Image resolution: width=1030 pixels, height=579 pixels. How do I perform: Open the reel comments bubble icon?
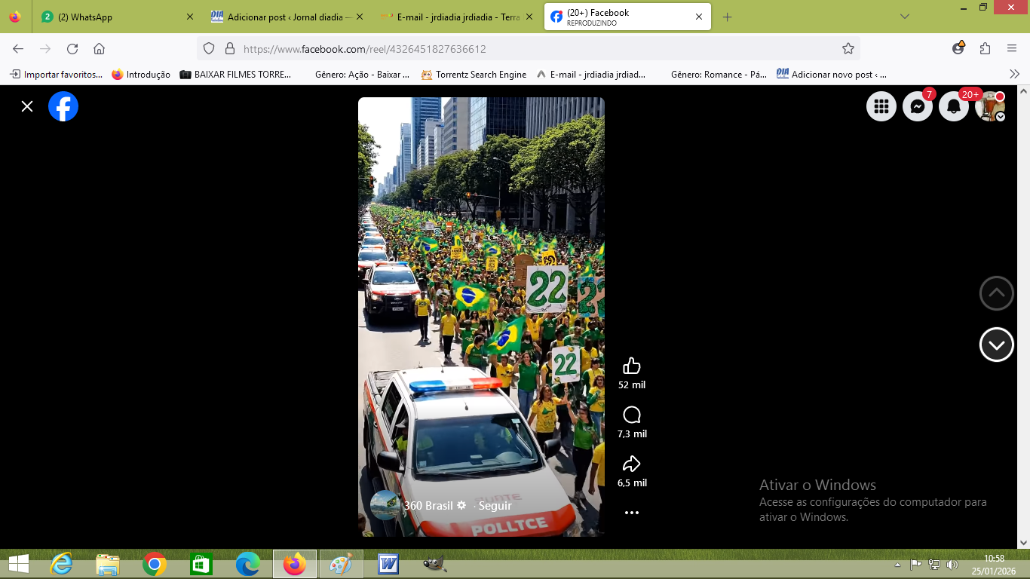(631, 415)
